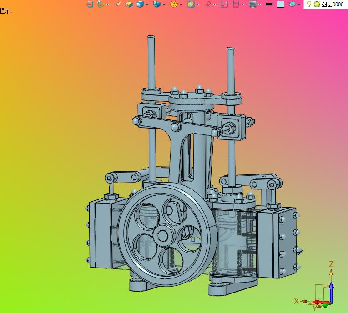
Task: Click the green Y axis arrow on triad
Action: [x=326, y=305]
